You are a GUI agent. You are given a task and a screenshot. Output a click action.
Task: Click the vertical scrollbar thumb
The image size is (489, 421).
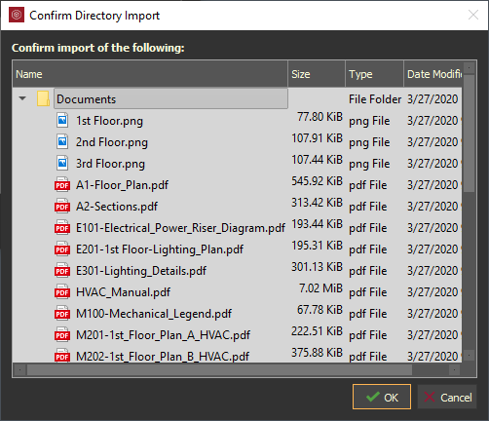[469, 134]
